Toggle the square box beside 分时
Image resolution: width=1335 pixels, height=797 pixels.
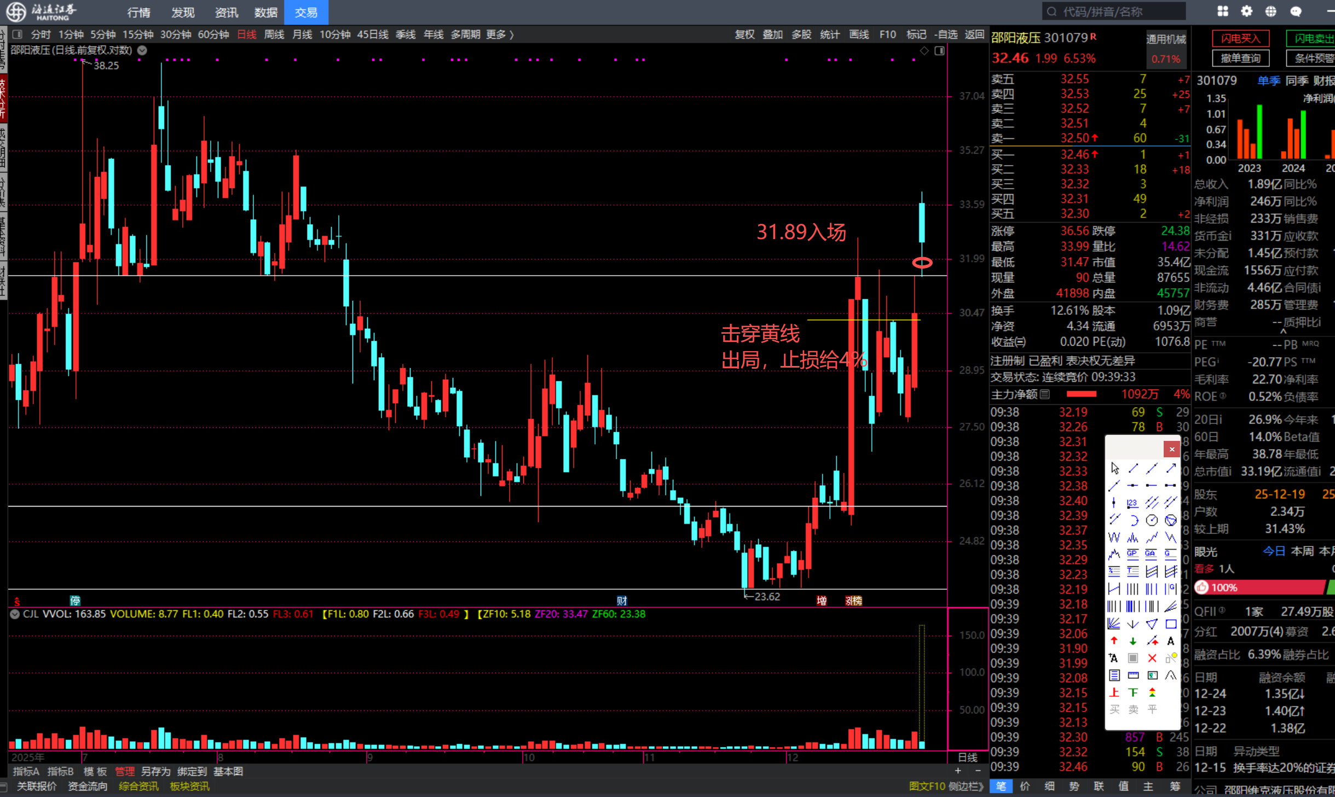tap(18, 34)
